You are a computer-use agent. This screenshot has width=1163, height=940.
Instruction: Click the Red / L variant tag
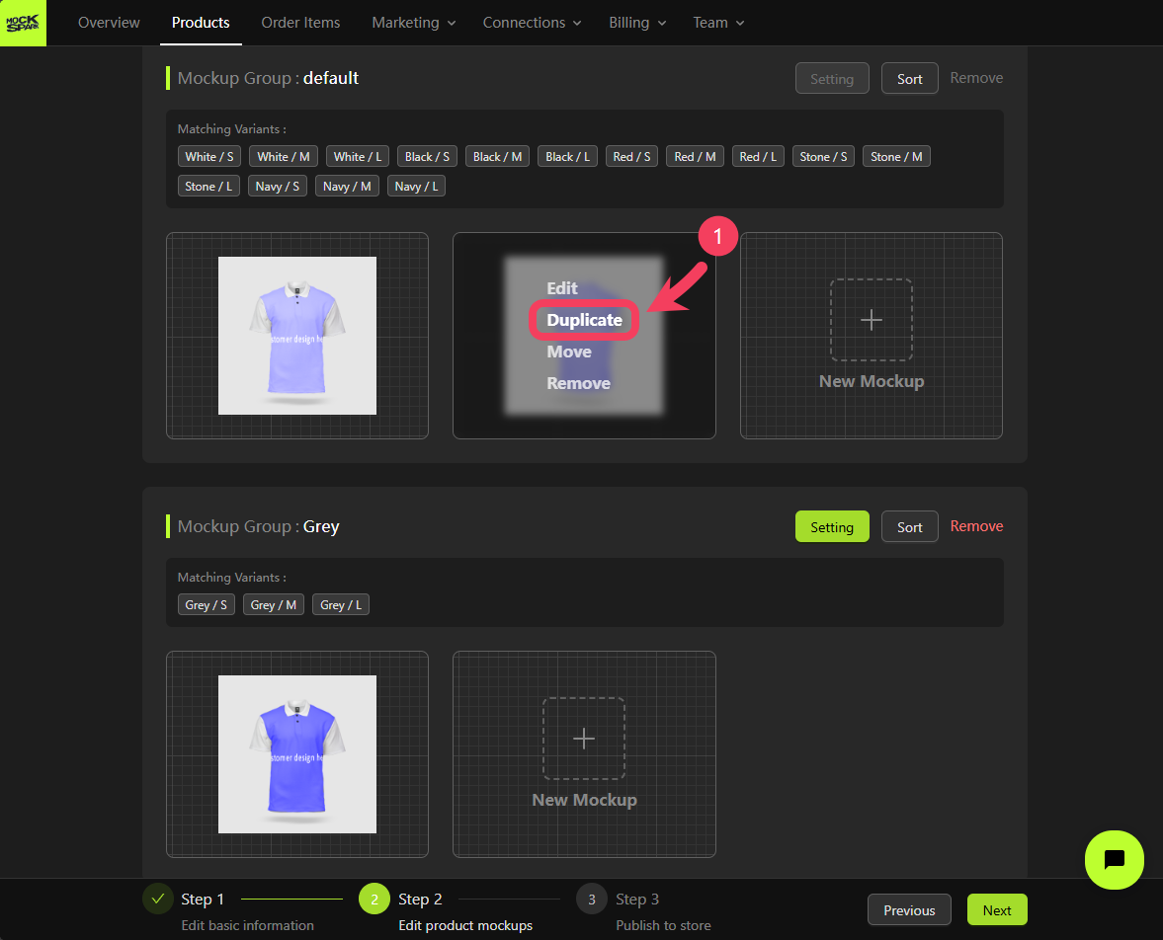758,156
